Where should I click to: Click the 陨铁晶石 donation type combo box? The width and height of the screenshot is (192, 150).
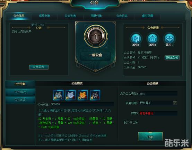[158, 103]
